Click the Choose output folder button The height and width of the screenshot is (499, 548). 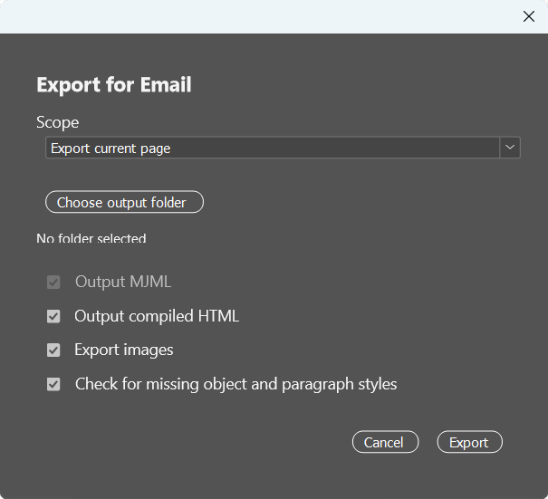coord(124,202)
